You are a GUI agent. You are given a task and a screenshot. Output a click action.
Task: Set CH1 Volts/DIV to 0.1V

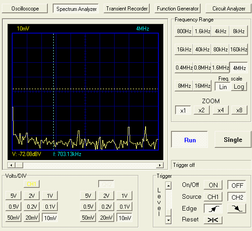(50, 206)
